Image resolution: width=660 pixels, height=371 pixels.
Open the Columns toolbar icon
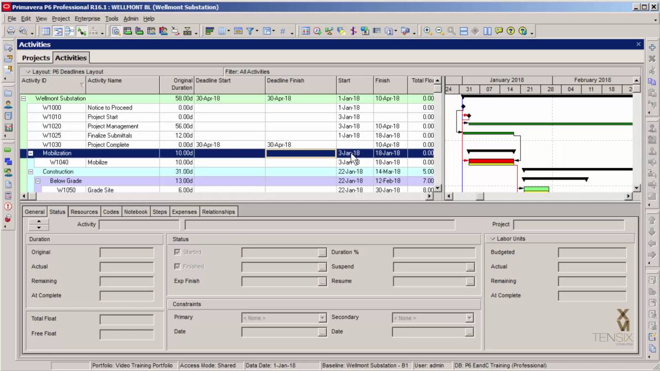pos(222,31)
